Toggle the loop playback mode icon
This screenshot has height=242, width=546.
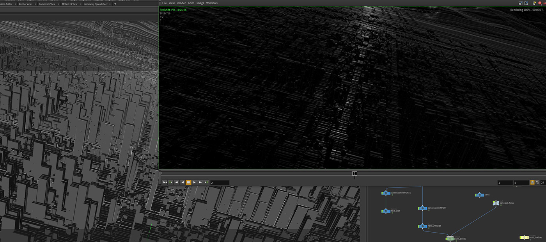pos(537,182)
